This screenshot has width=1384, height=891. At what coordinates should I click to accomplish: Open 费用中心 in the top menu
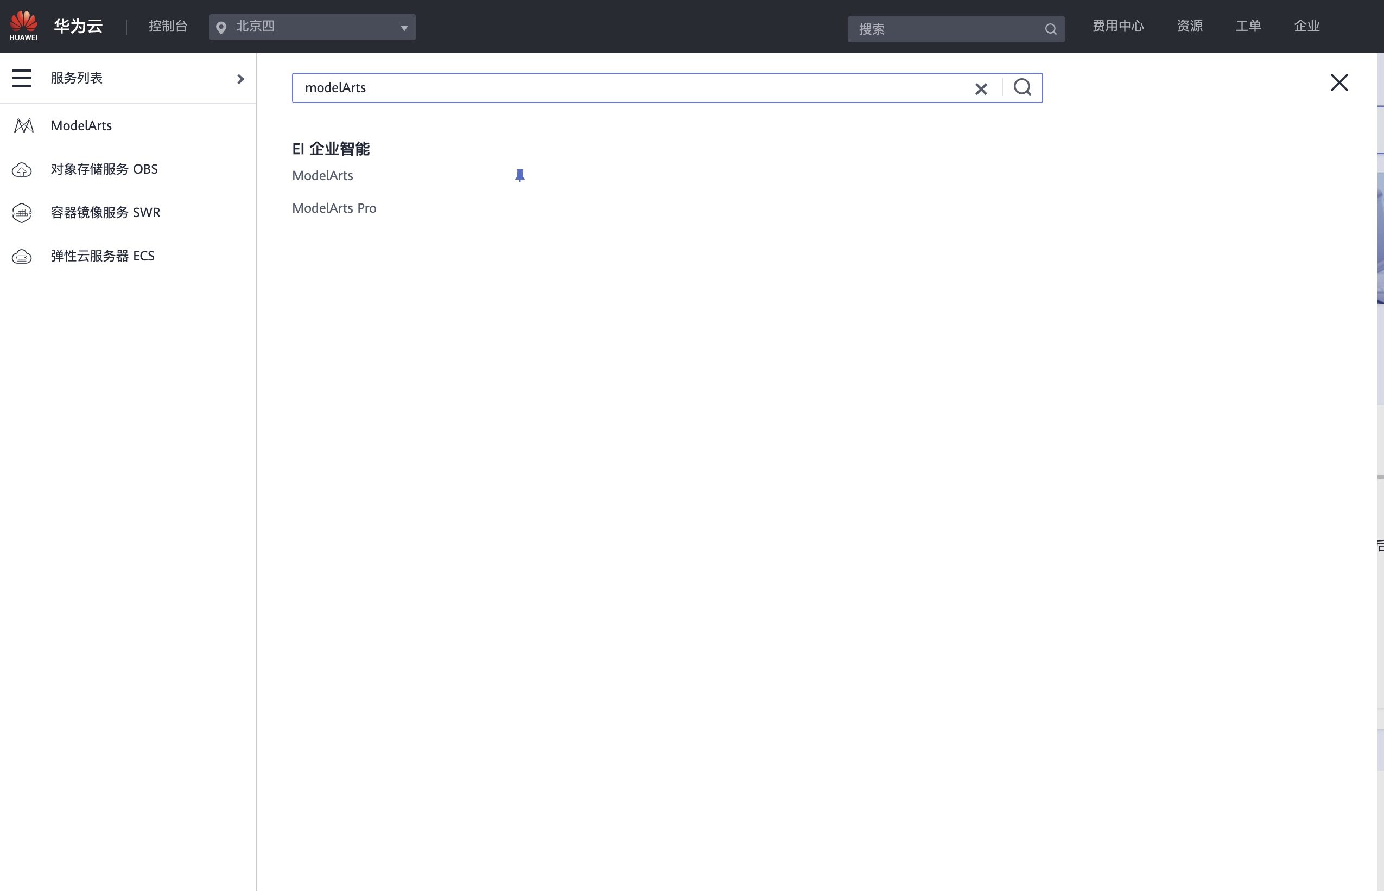(x=1118, y=26)
